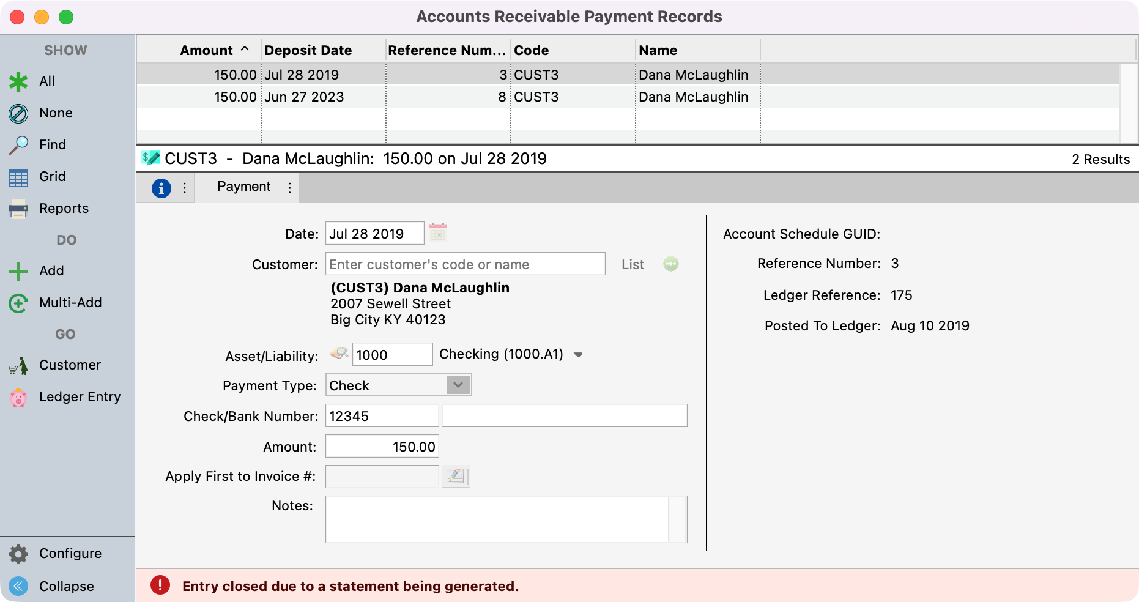Open the three-dot menu beside the info icon
Image resolution: width=1139 pixels, height=602 pixels.
185,188
